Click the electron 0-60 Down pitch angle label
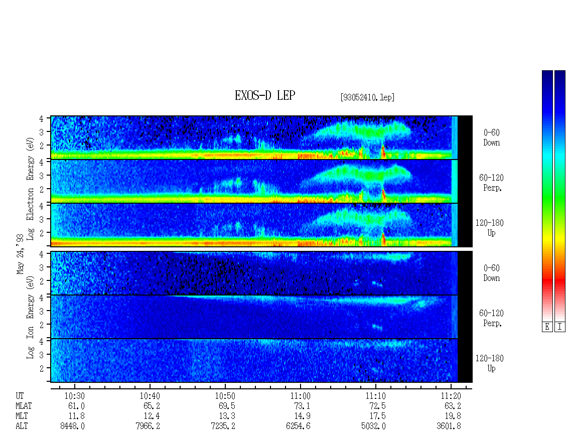567x439 pixels. click(x=491, y=137)
